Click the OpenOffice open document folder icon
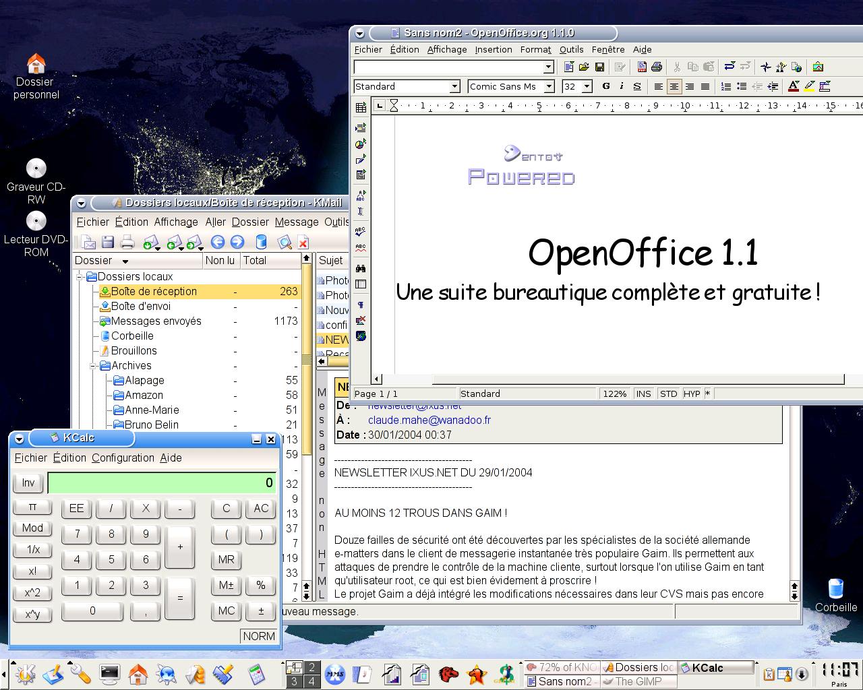863x690 pixels. (584, 67)
